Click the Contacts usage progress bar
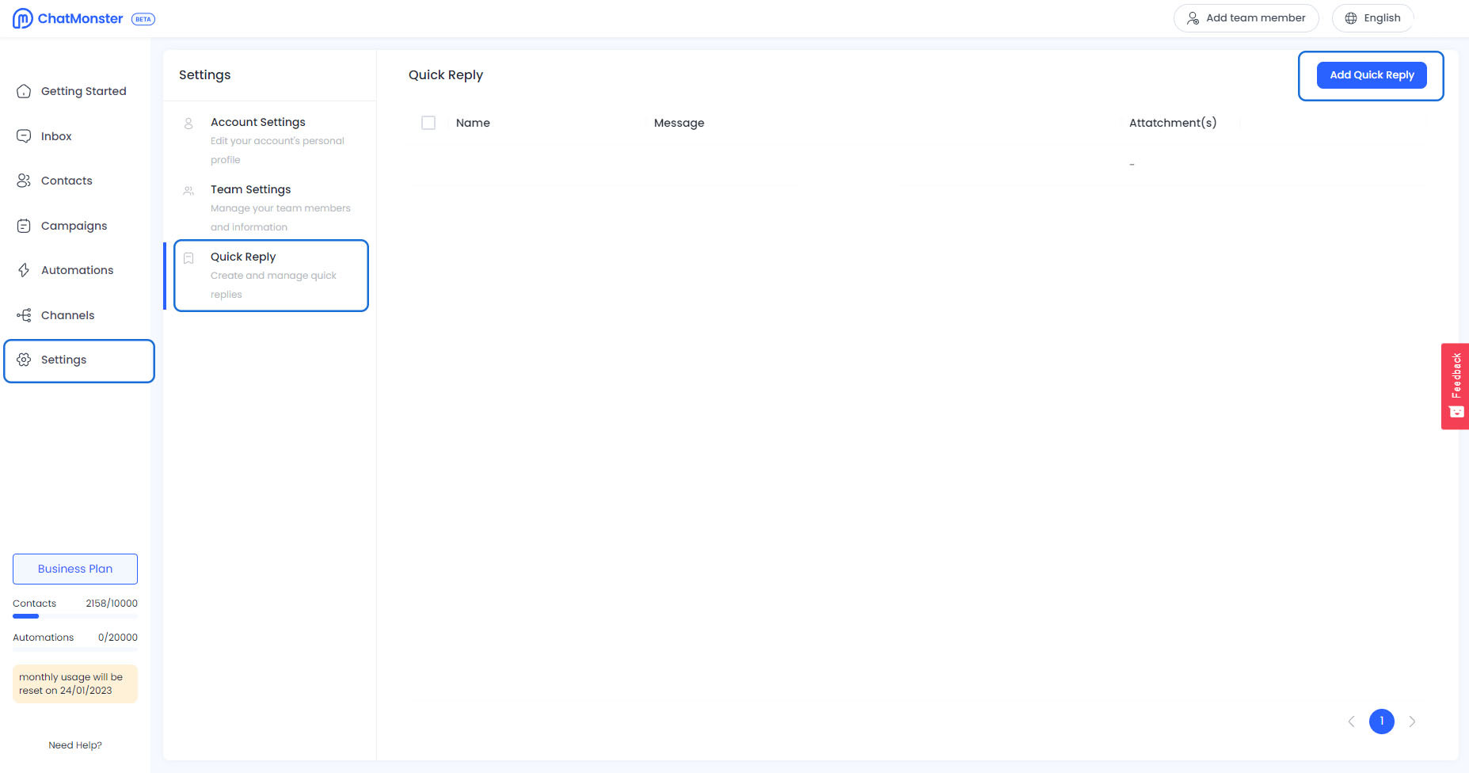This screenshot has width=1469, height=773. point(74,616)
